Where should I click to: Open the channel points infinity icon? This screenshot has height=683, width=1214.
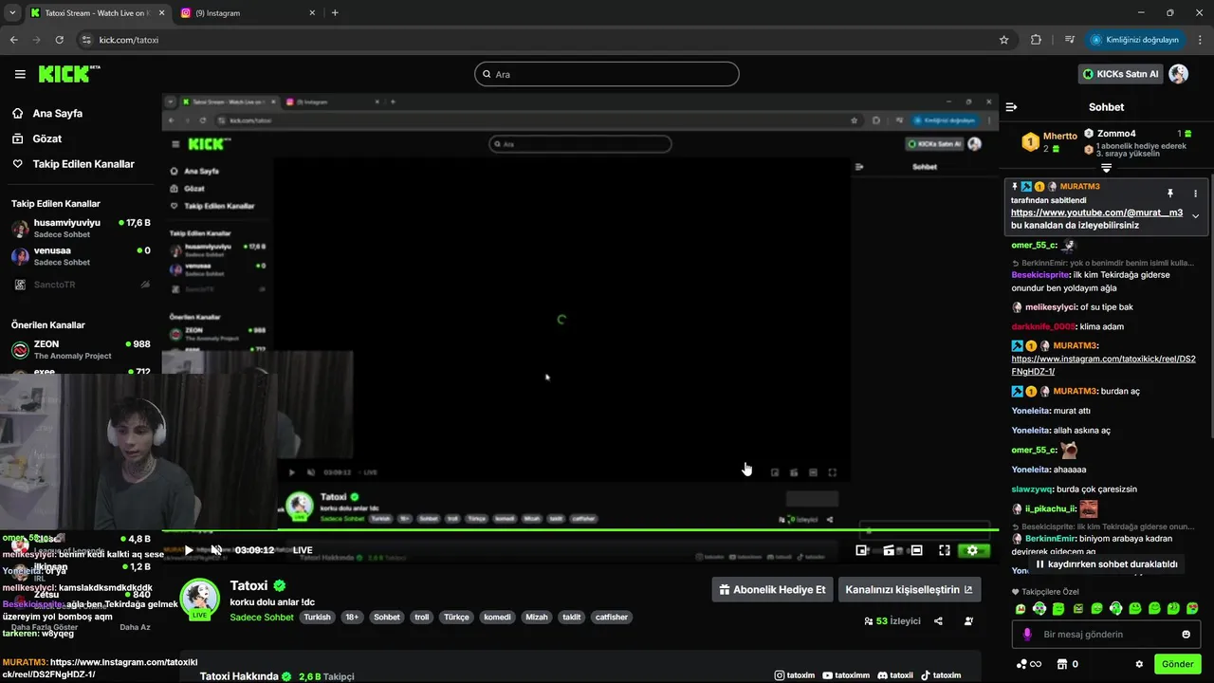(x=1029, y=664)
